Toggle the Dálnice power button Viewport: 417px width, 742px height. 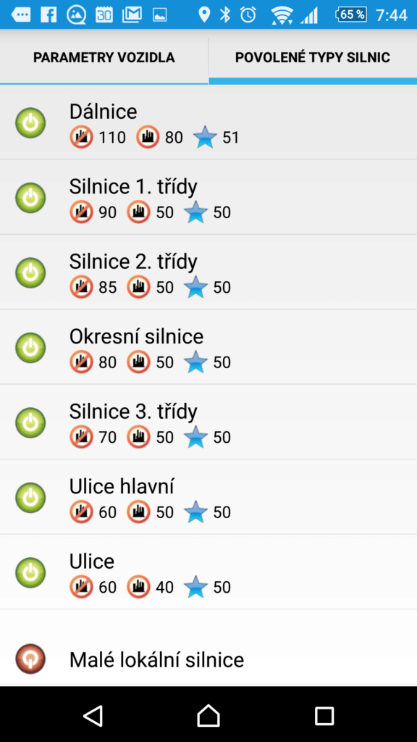(30, 123)
